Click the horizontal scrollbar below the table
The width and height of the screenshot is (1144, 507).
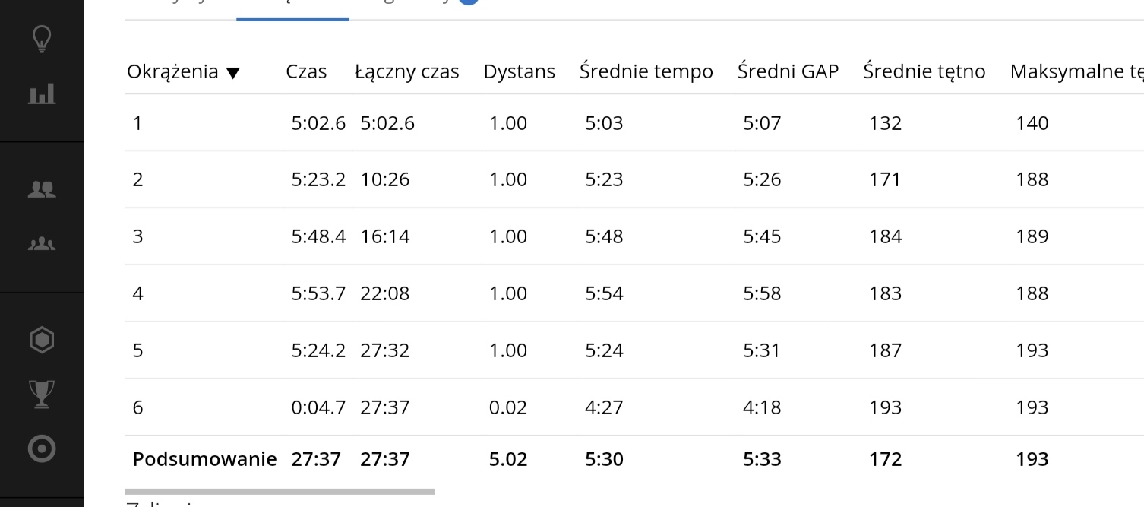point(280,492)
